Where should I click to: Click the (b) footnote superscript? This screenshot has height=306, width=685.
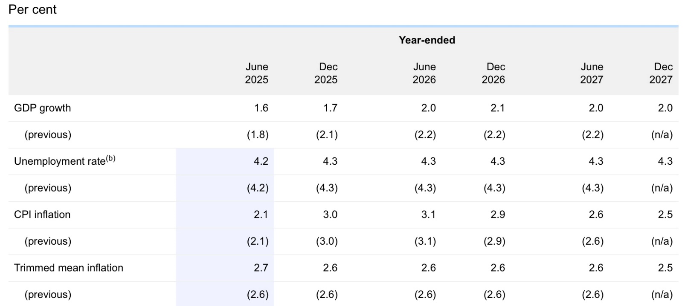(110, 159)
